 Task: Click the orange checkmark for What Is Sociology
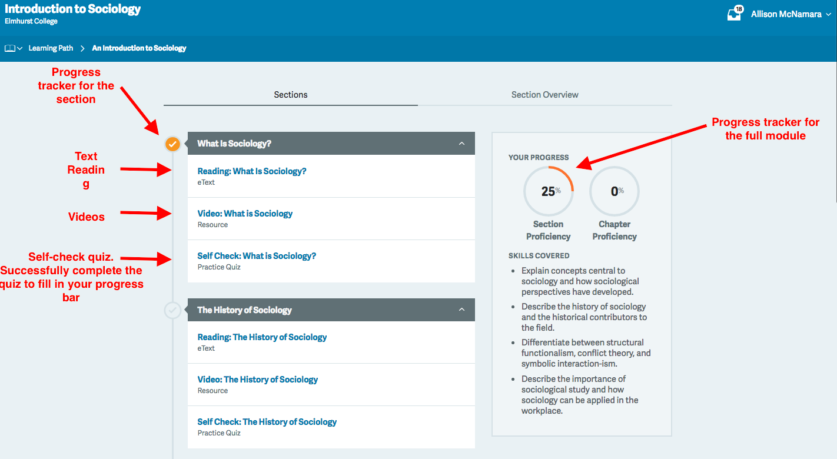point(172,144)
